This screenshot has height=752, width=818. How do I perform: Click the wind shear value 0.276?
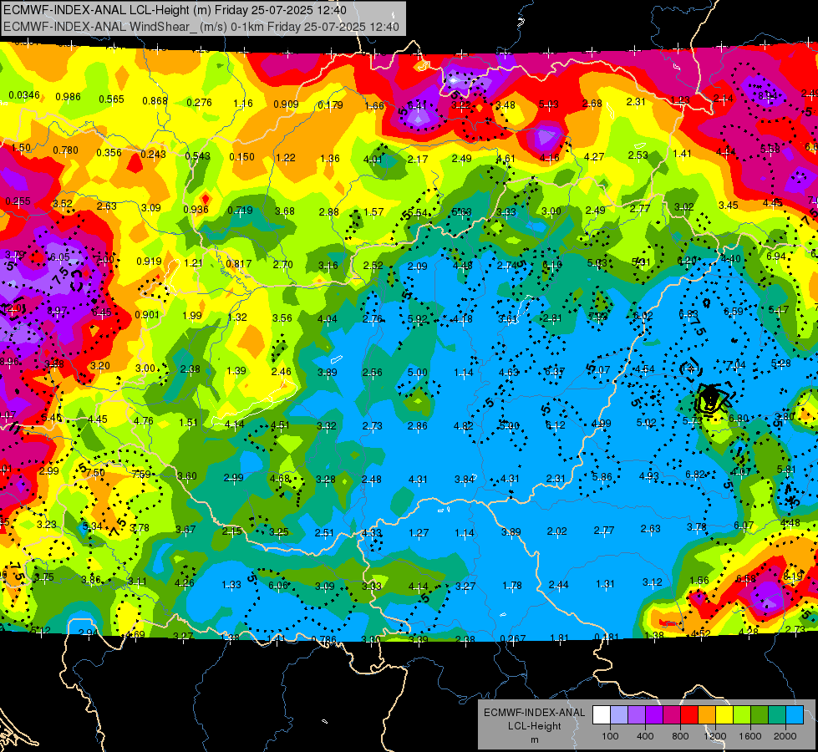[200, 103]
